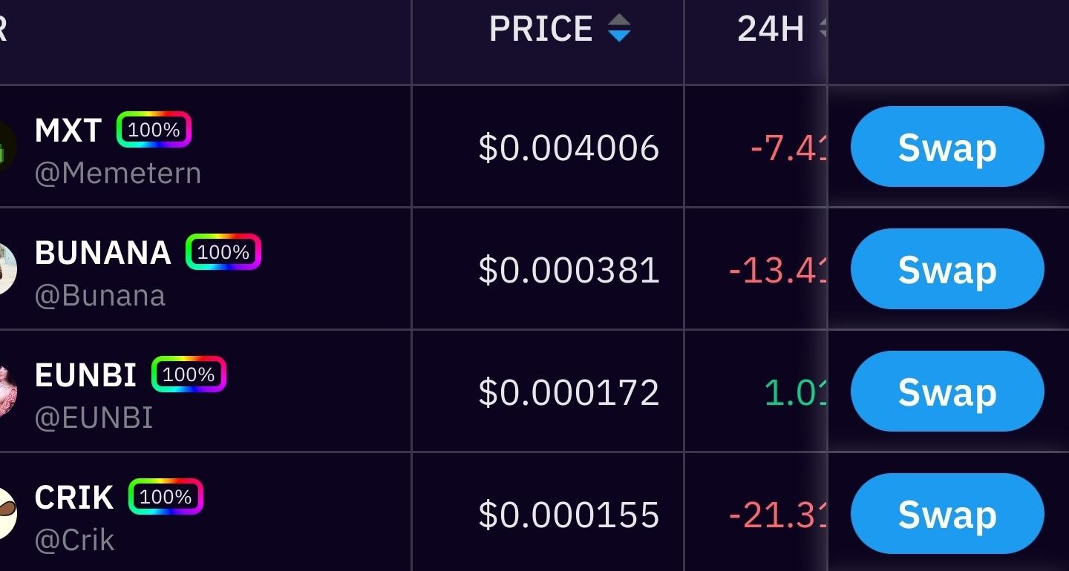
Task: Open the EUNBI token avatar
Action: [6, 392]
